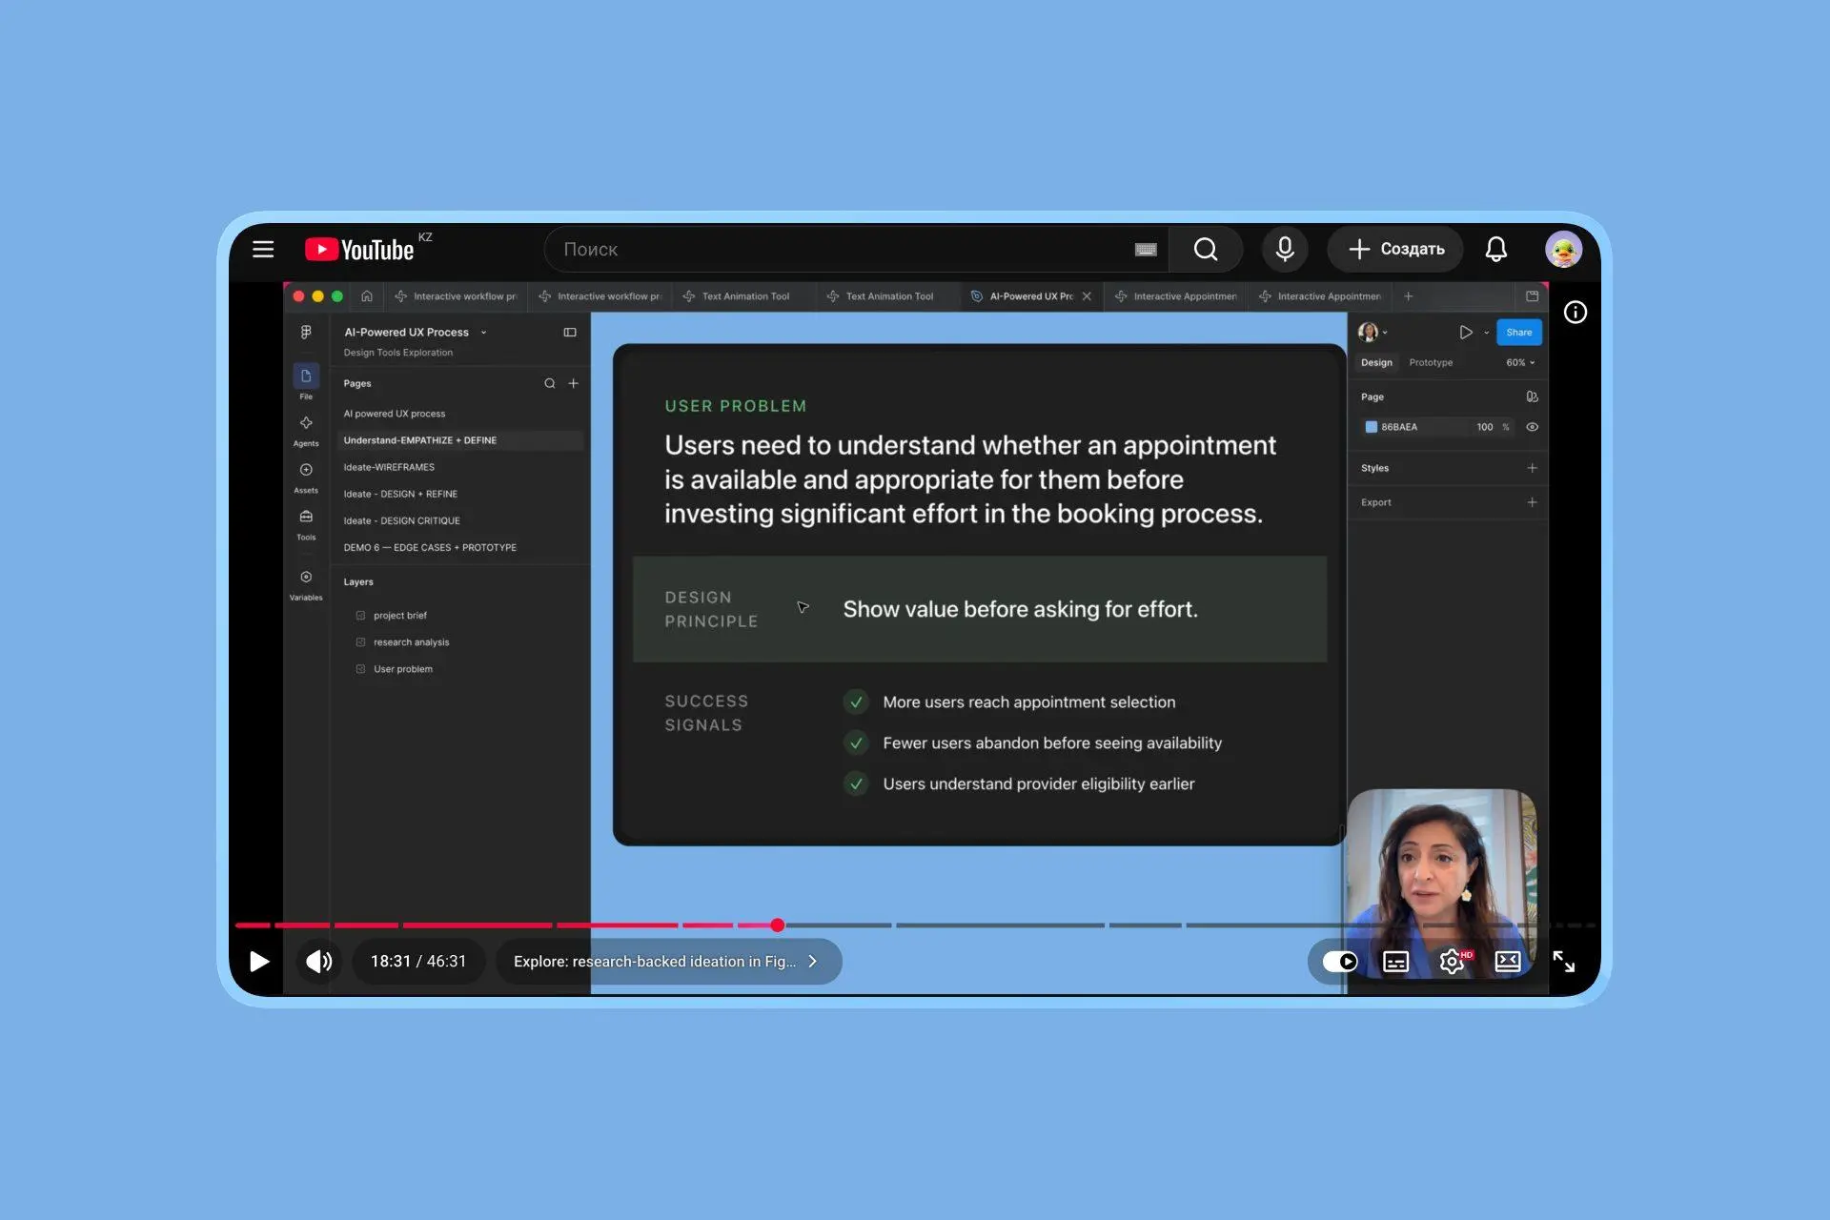Select the Design tab in Figma
This screenshot has width=1830, height=1220.
pos(1376,362)
